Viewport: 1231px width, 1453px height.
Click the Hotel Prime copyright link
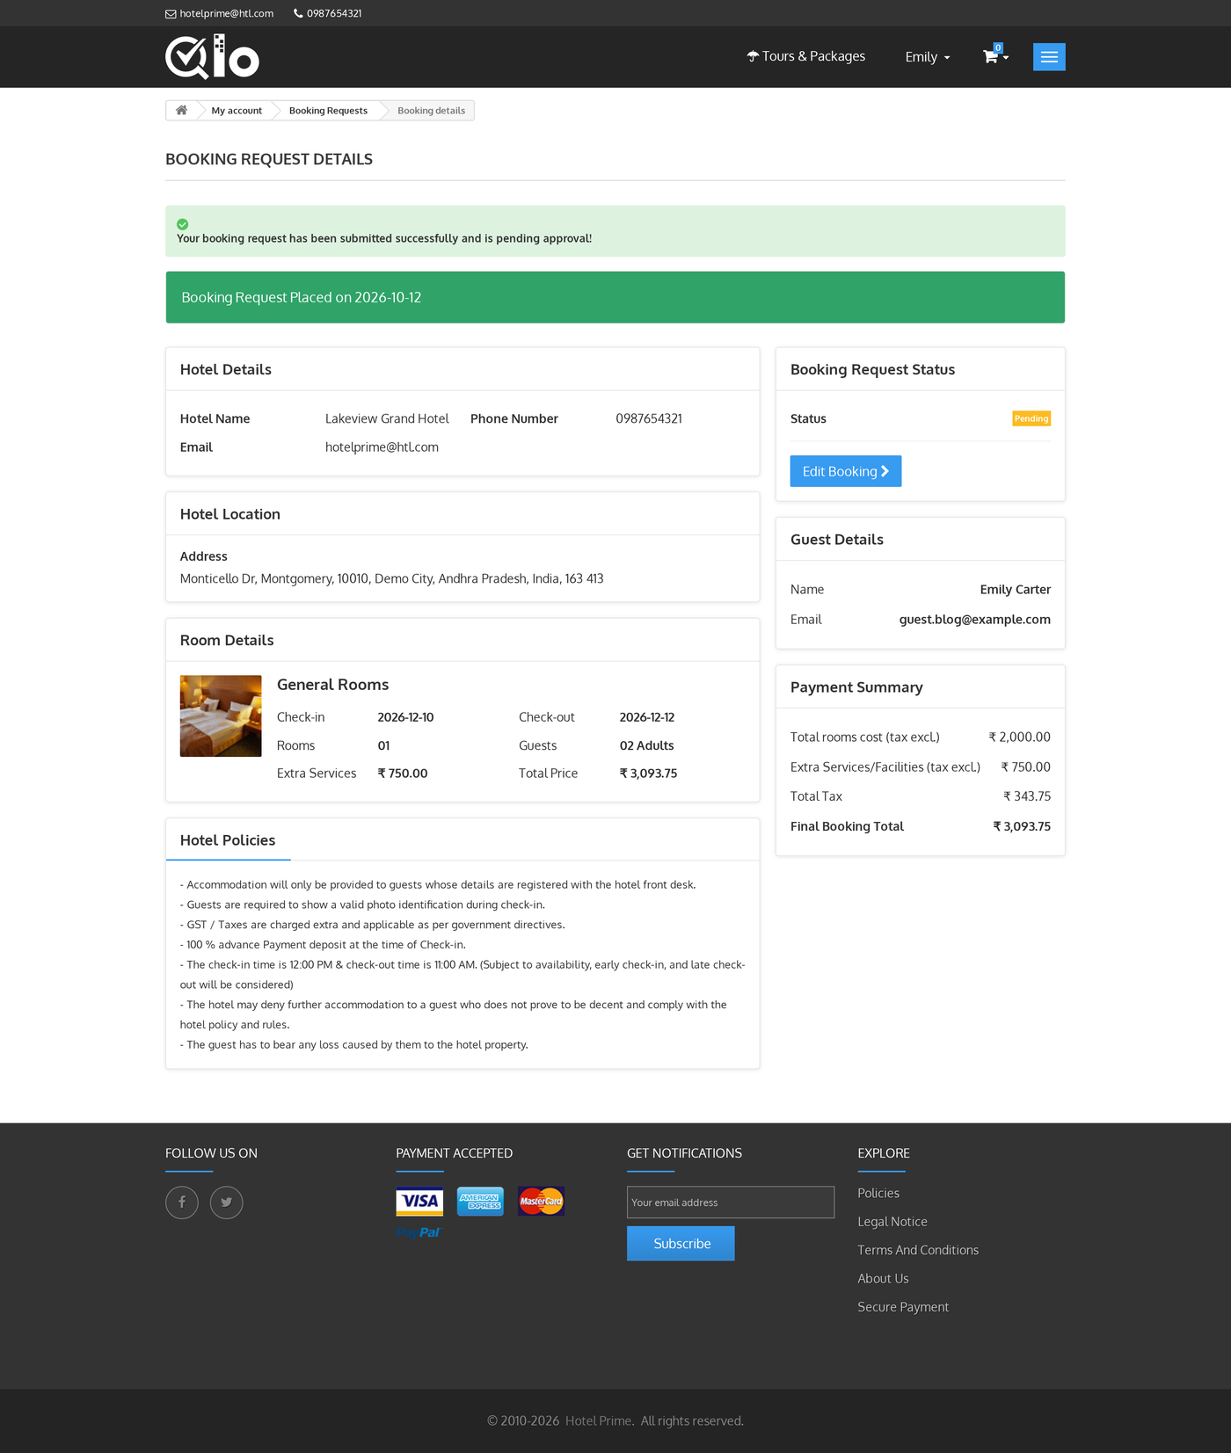tap(598, 1421)
